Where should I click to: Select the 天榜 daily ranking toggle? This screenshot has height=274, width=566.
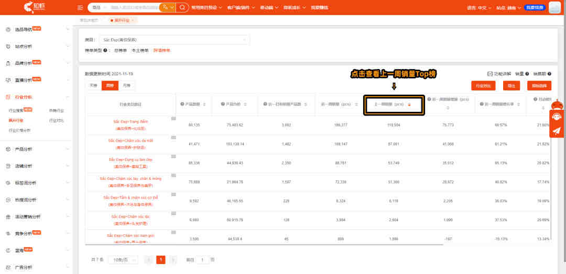(93, 86)
